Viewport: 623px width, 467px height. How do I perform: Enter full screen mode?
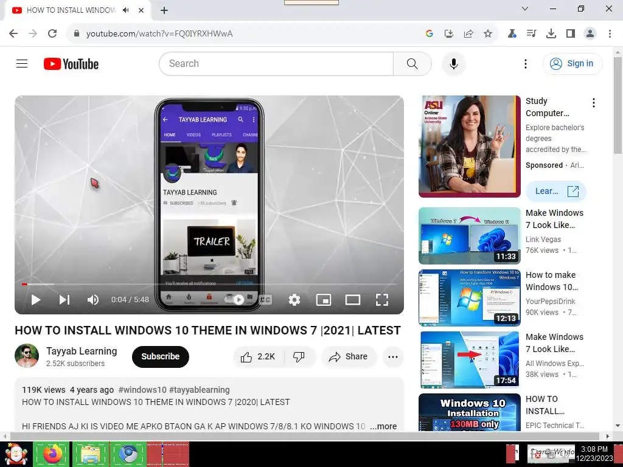(x=382, y=300)
